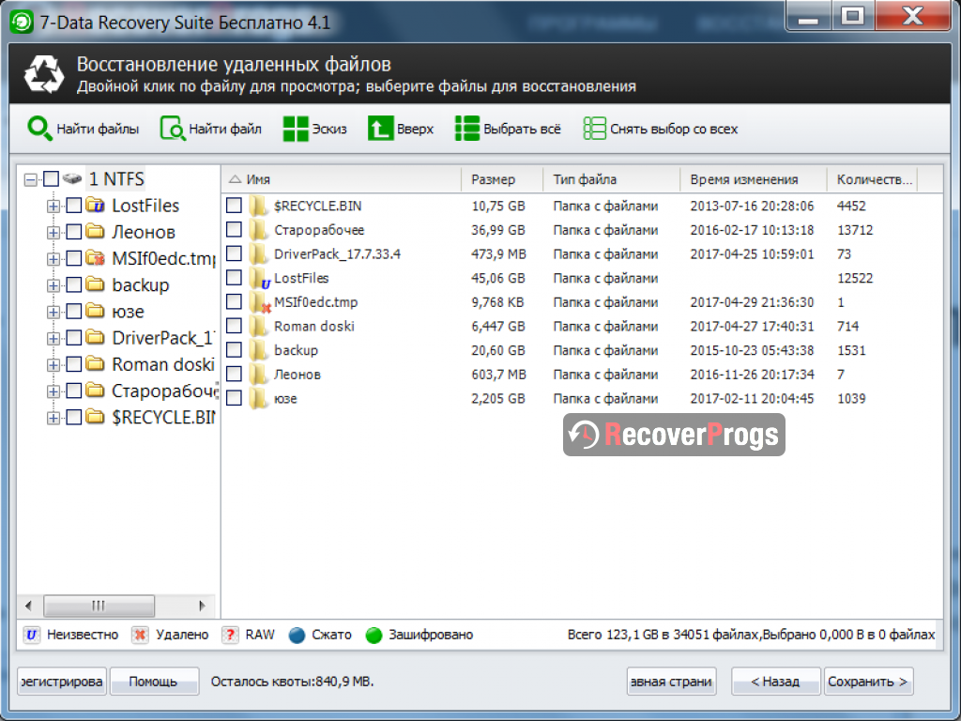Click the NTFS drive icon in tree
Image resolution: width=961 pixels, height=721 pixels.
coord(72,179)
